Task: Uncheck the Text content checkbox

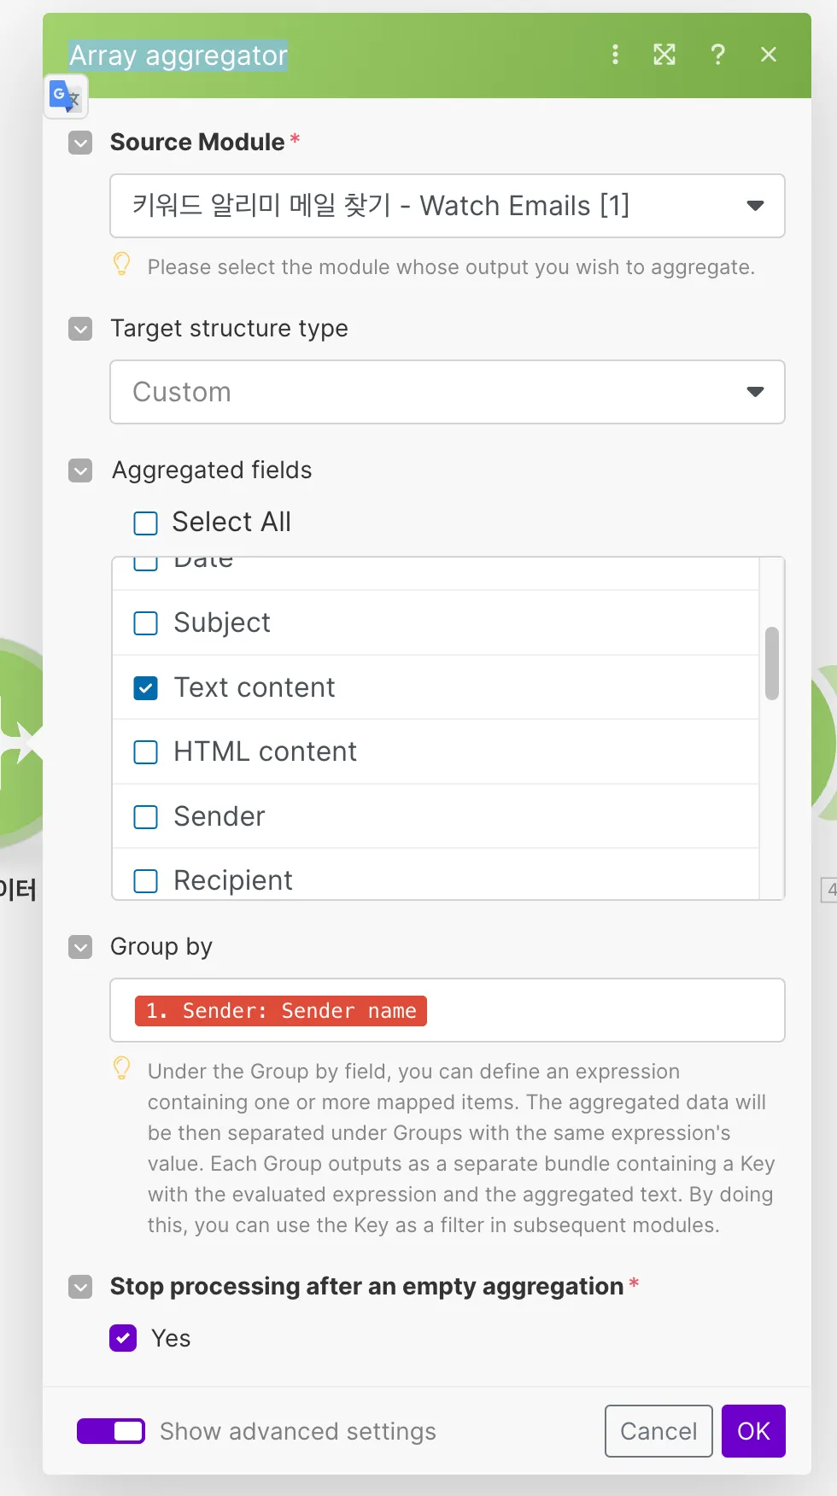Action: 146,688
